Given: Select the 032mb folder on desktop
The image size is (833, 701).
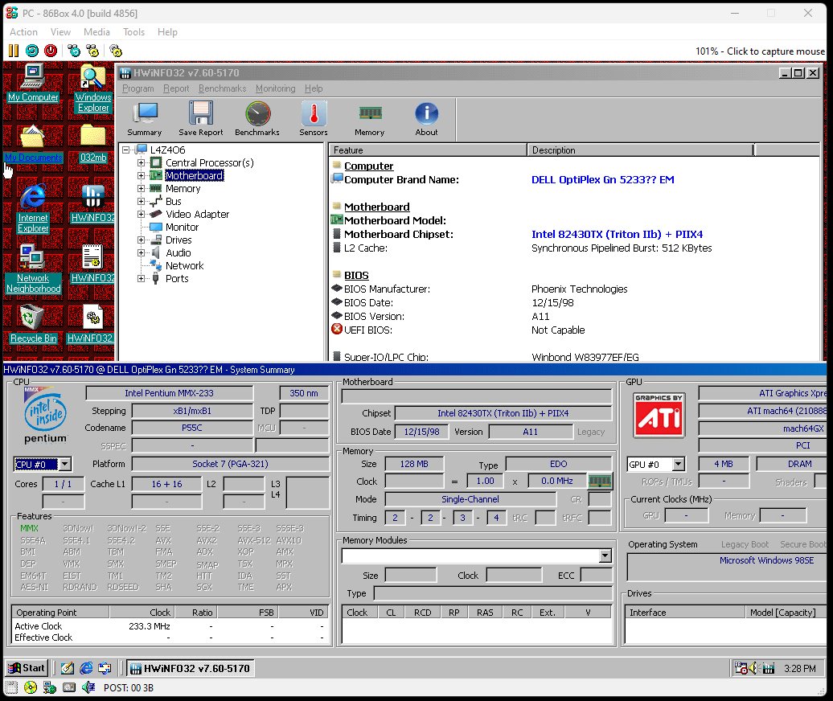Looking at the screenshot, I should [93, 143].
